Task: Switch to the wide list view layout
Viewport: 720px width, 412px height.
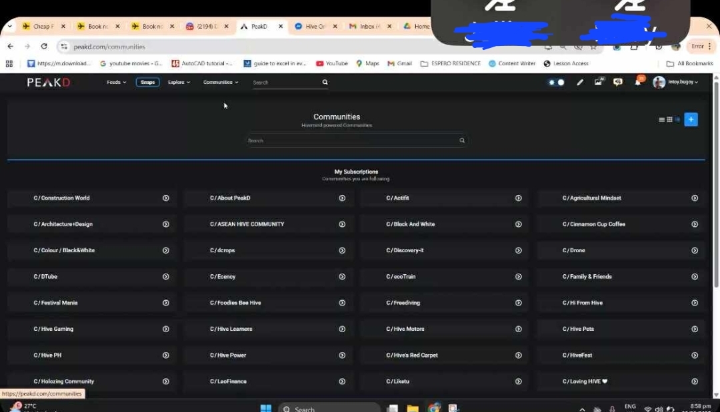Action: [662, 120]
